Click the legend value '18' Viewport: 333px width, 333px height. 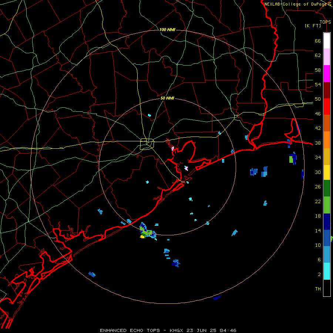(318, 216)
